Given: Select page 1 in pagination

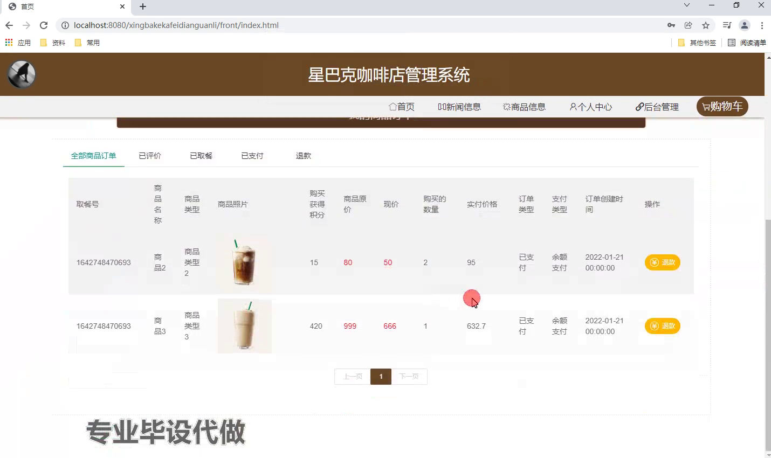Looking at the screenshot, I should click(381, 377).
